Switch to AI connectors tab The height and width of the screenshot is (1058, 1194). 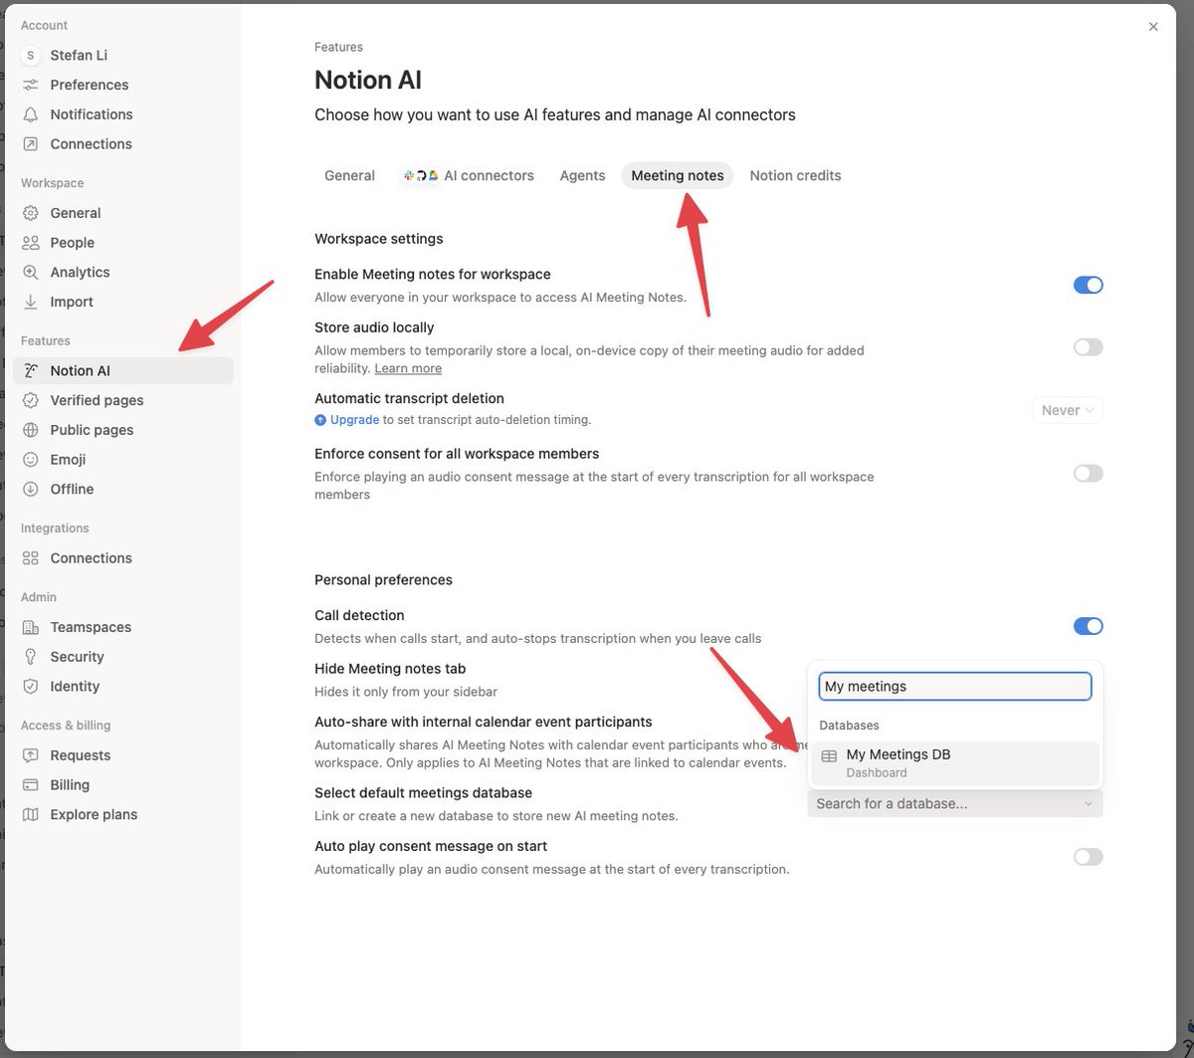click(x=468, y=175)
